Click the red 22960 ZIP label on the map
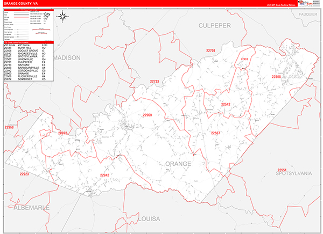Viewport: 323px width, 234px height. click(x=148, y=115)
